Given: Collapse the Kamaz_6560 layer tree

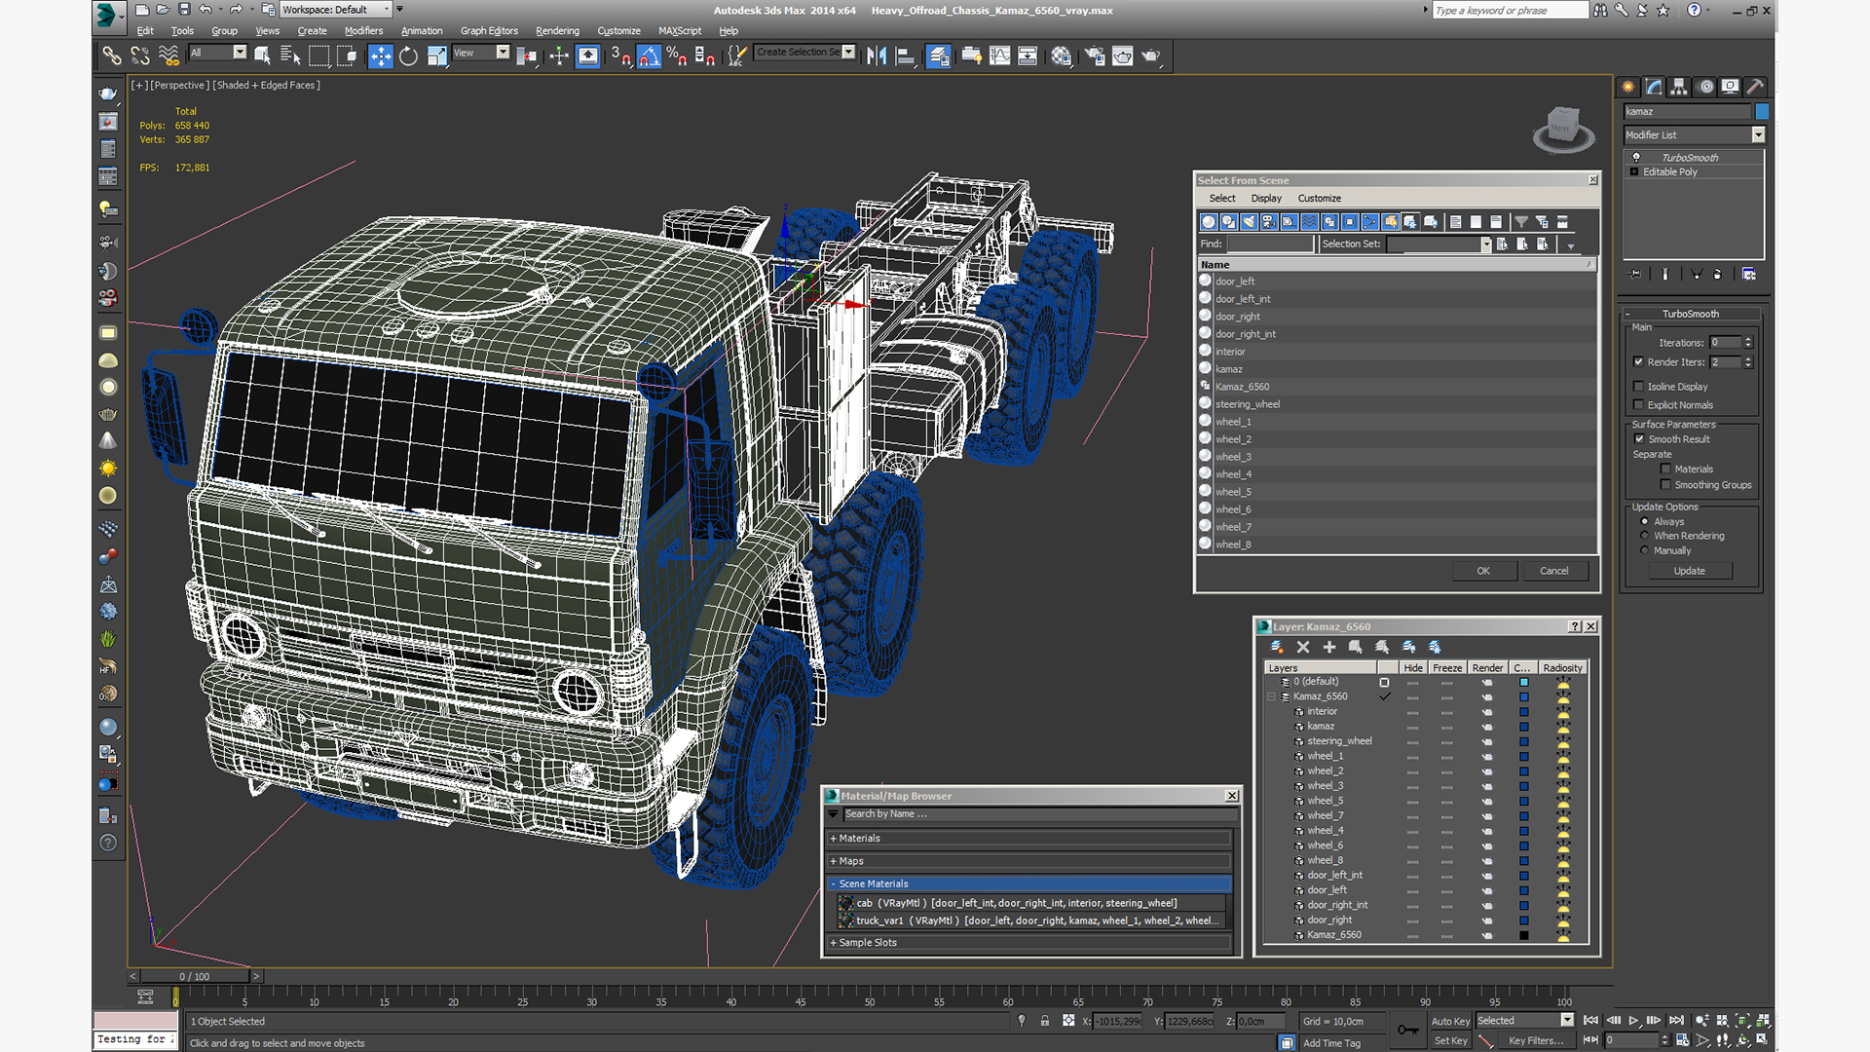Looking at the screenshot, I should coord(1271,696).
